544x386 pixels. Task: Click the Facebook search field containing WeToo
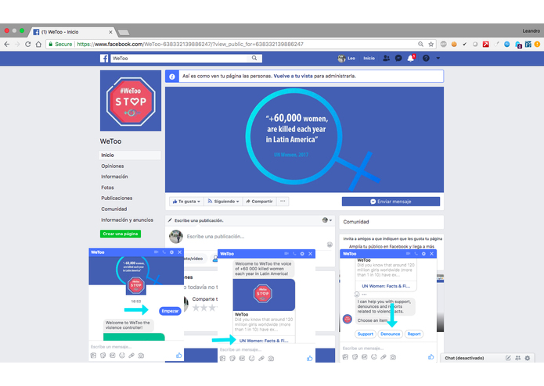coord(180,58)
